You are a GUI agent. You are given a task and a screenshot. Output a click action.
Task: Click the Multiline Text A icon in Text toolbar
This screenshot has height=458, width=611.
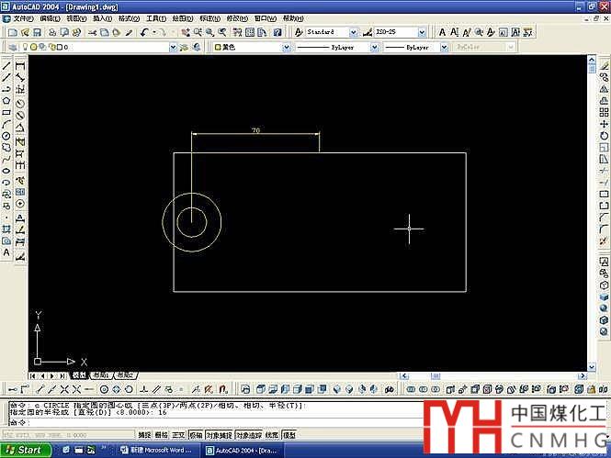pos(442,32)
